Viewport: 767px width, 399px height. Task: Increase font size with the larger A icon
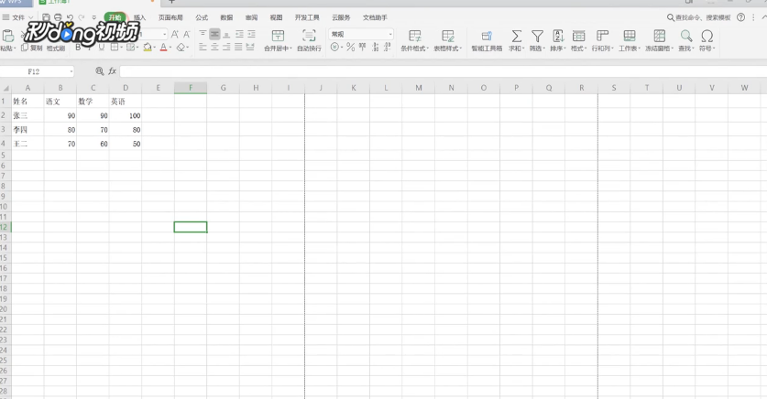(175, 34)
